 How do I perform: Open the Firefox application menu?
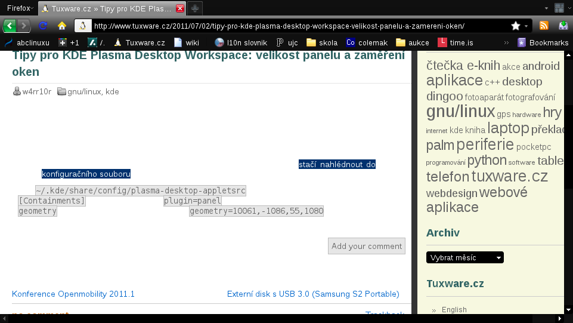(20, 8)
